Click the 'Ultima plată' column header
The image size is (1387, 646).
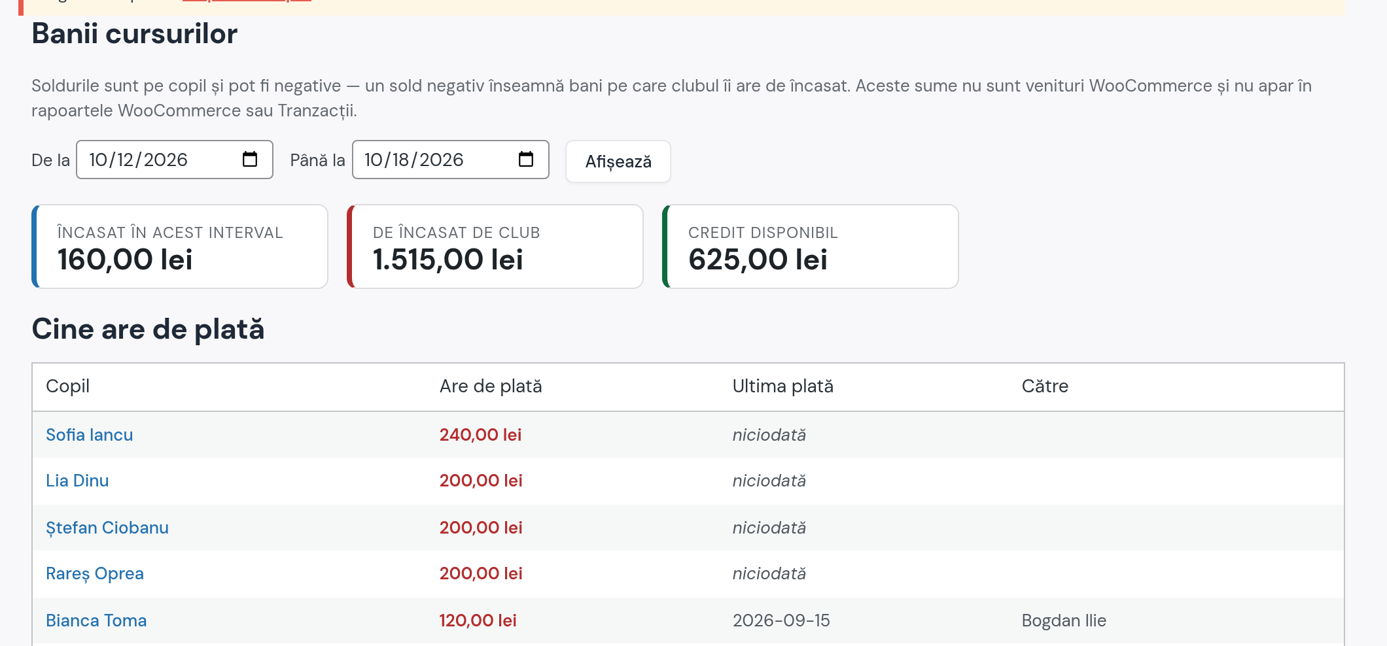783,386
